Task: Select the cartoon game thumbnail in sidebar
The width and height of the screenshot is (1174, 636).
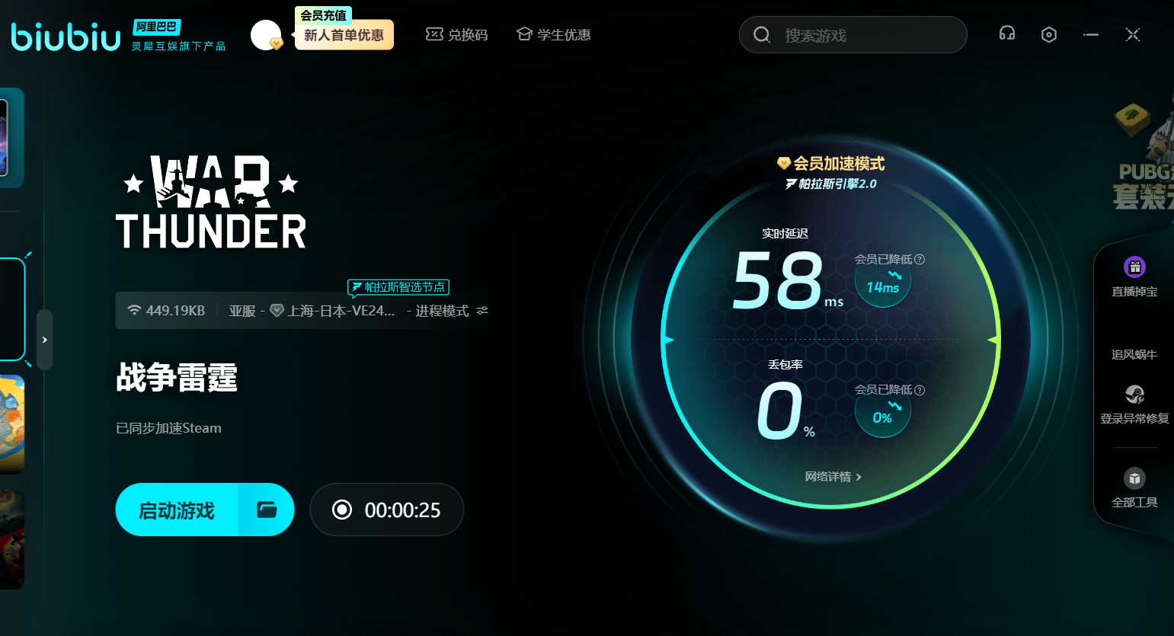Action: [12, 423]
